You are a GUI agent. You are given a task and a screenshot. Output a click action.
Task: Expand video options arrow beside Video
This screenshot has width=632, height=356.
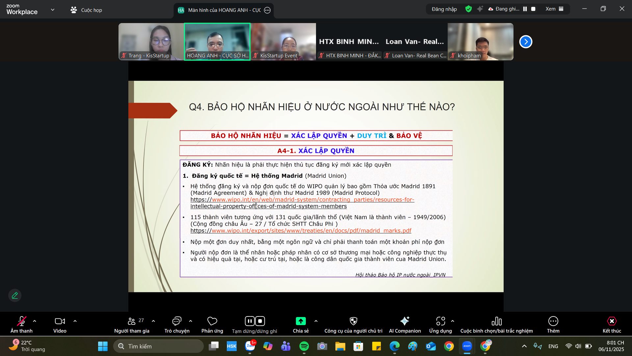(75, 321)
